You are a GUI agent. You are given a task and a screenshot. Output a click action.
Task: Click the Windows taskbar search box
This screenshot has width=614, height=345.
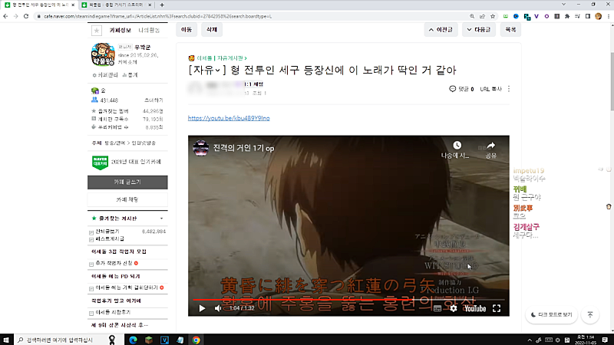pyautogui.click(x=68, y=340)
